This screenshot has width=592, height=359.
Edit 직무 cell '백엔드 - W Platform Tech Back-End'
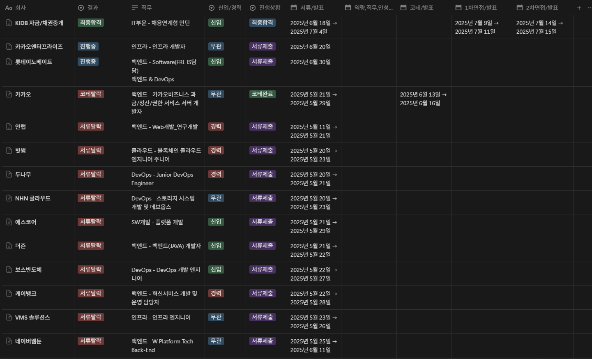click(x=162, y=346)
